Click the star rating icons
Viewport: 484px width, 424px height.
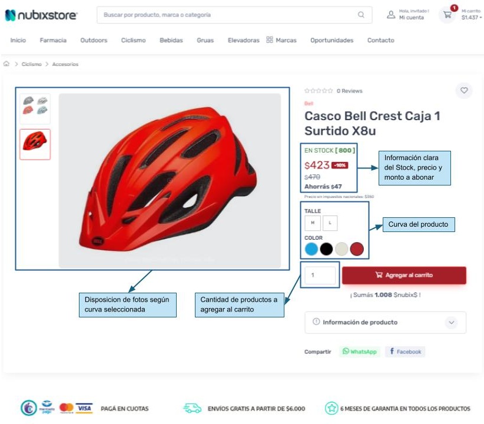click(319, 91)
